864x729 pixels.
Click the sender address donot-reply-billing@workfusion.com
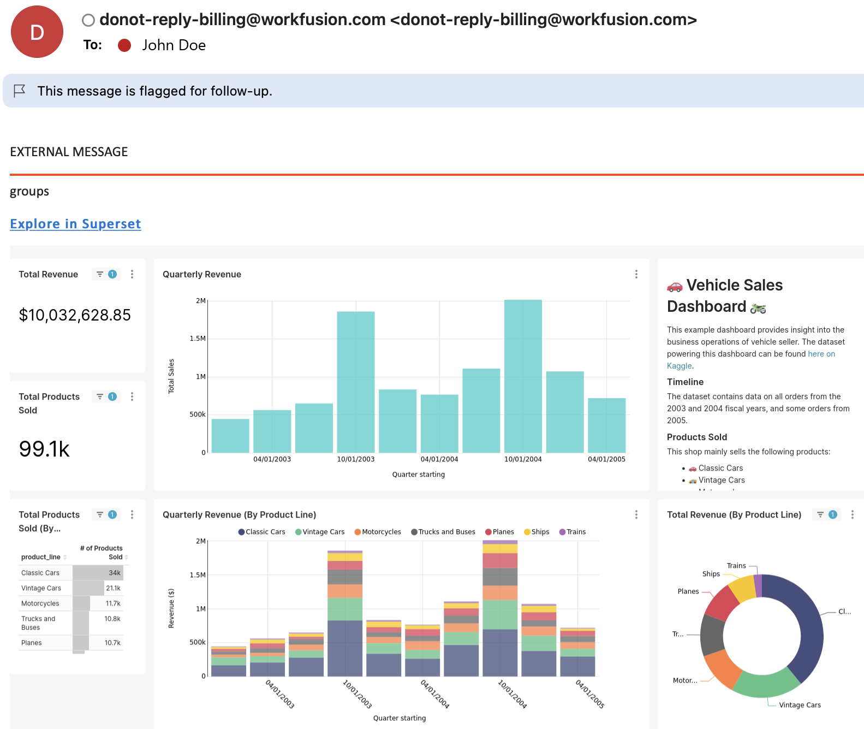(x=398, y=20)
